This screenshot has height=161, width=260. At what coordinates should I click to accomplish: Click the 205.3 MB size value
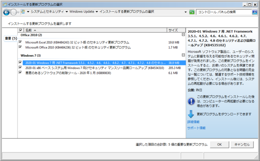point(174,68)
